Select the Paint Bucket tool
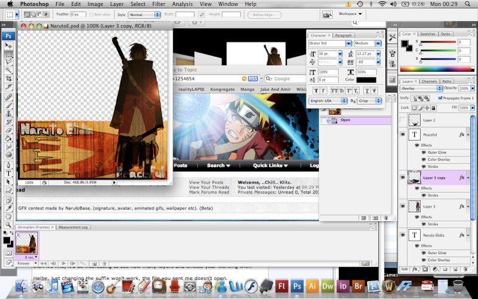 click(8, 139)
